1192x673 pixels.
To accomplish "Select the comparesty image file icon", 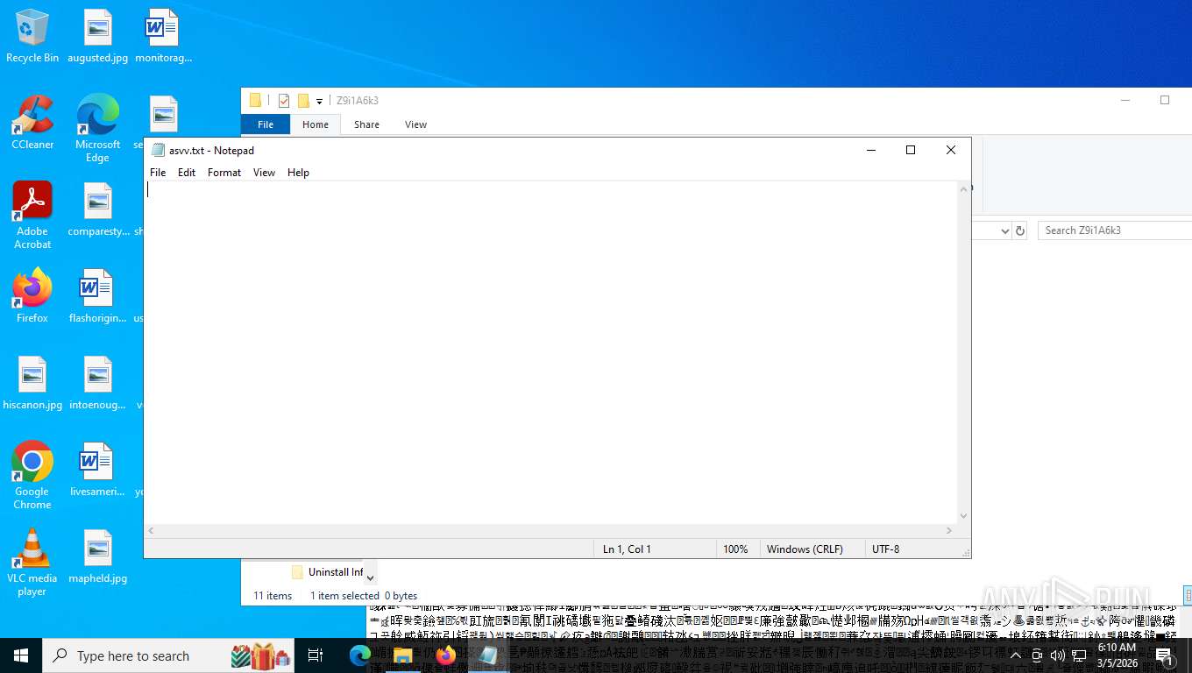I will pyautogui.click(x=98, y=210).
